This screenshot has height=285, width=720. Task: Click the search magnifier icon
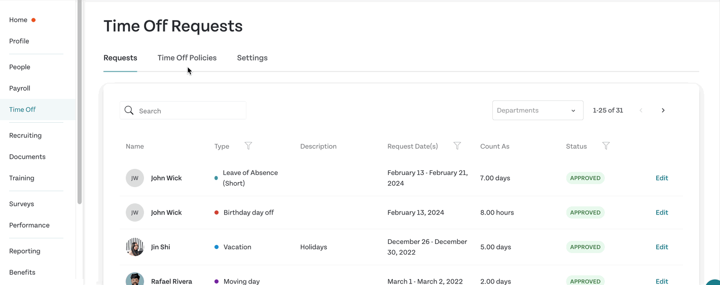[x=129, y=111]
